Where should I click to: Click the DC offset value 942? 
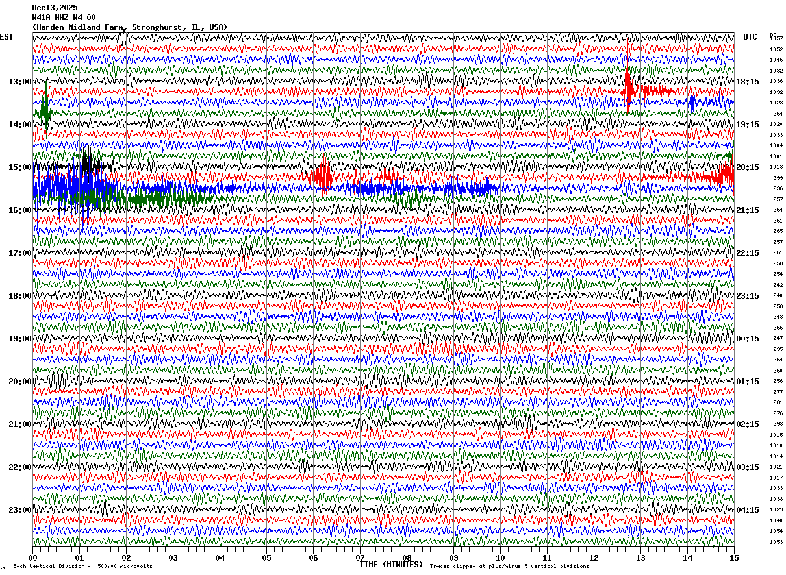(x=778, y=285)
